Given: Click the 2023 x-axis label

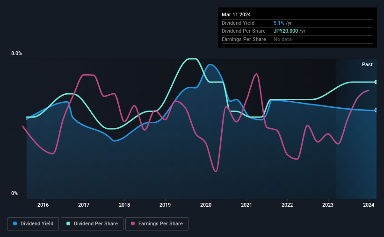Looking at the screenshot, I should [328, 205].
